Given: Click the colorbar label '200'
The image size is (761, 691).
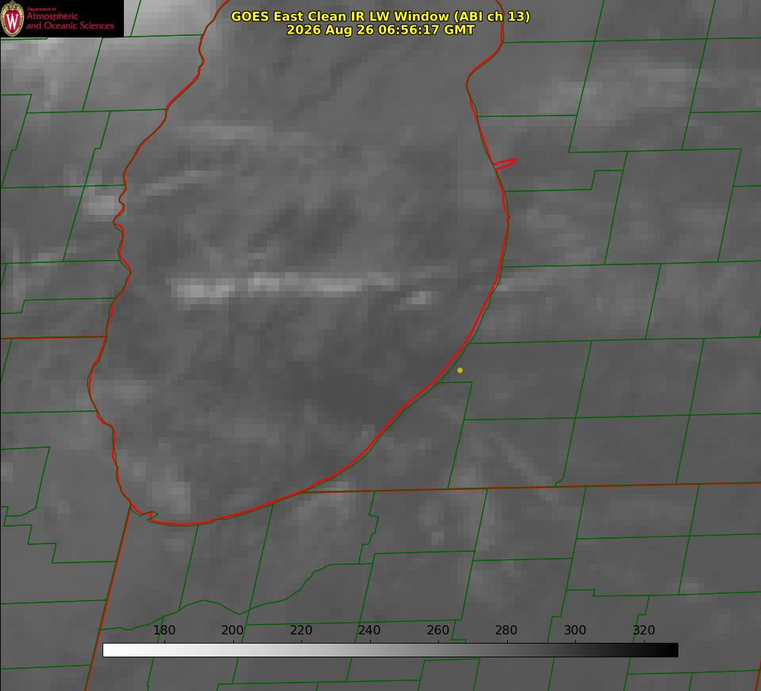Looking at the screenshot, I should point(233,630).
